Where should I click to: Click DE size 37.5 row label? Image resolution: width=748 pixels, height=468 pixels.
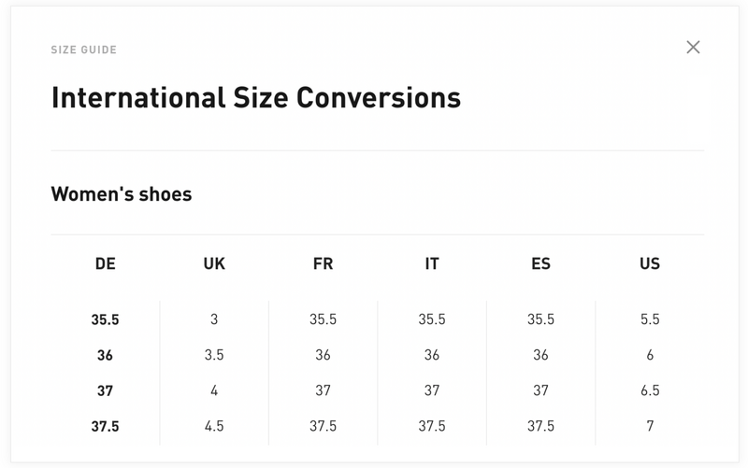click(106, 426)
